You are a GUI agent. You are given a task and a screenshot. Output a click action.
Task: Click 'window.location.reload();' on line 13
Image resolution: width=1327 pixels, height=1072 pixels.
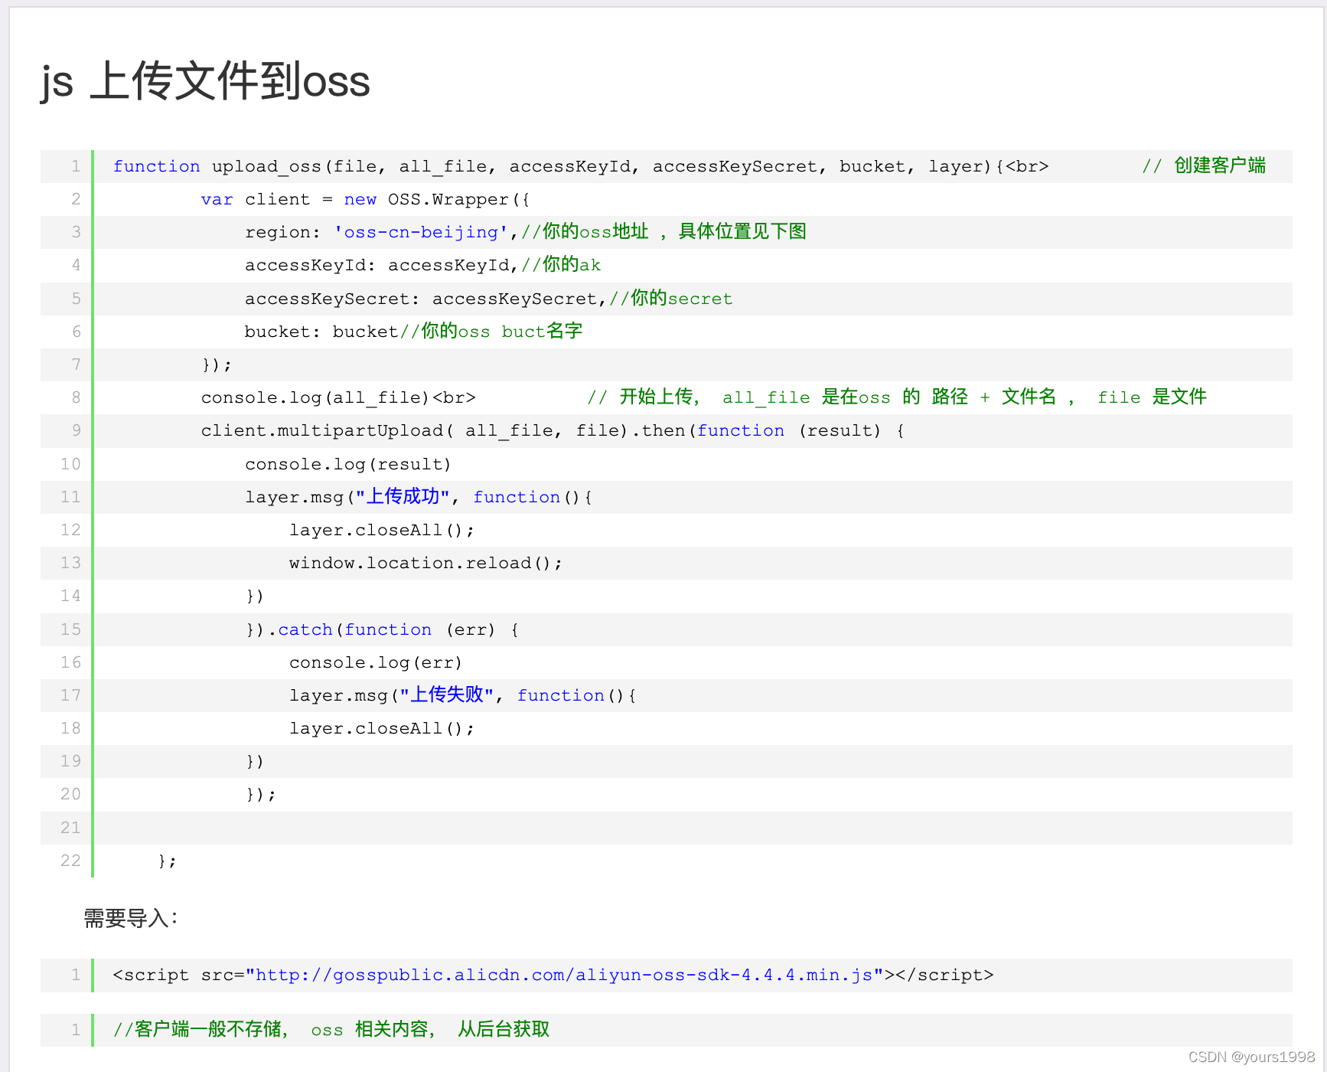click(x=425, y=564)
